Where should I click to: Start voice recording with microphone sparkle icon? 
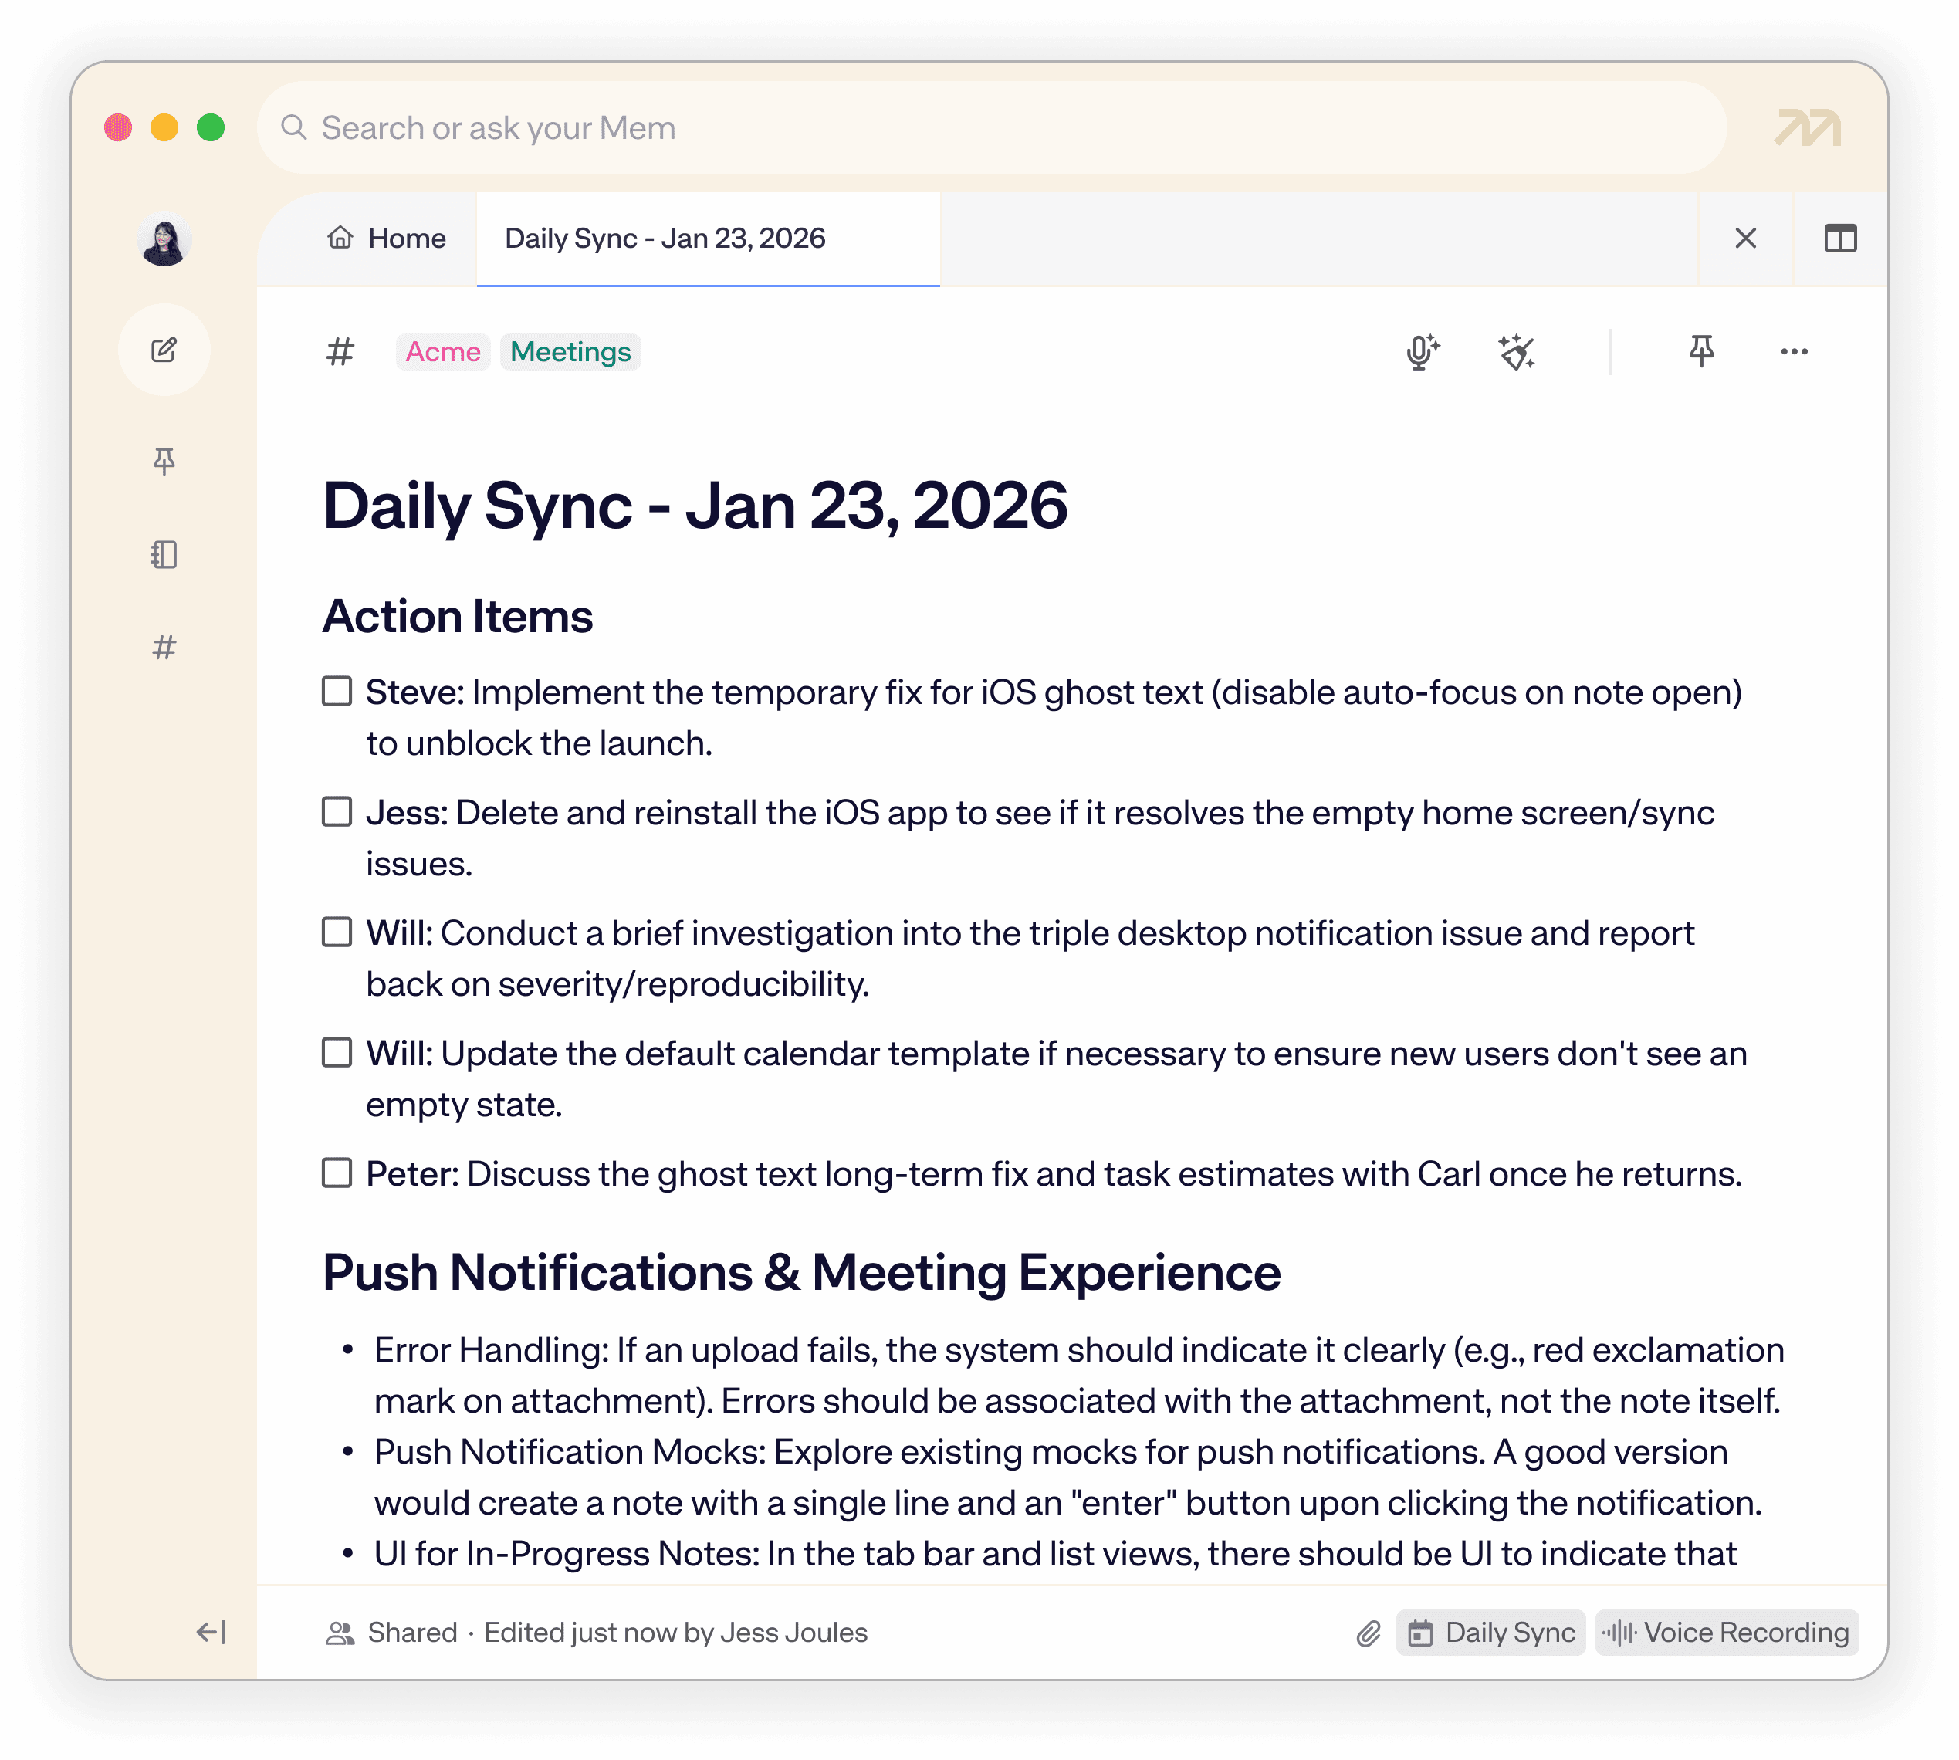(1423, 352)
